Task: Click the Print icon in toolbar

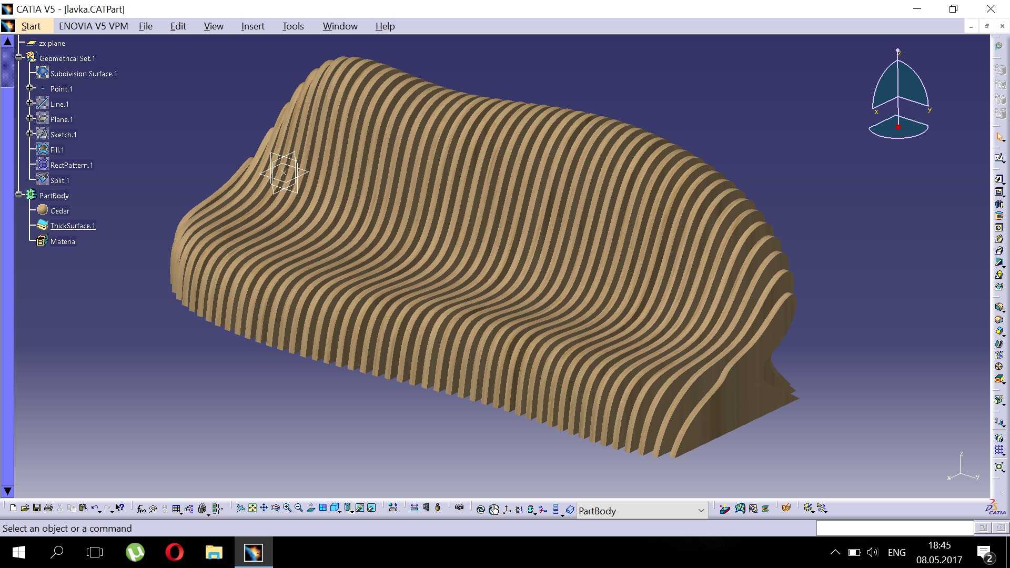Action: 48,508
